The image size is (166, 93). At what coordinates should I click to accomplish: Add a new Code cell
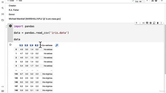pyautogui.click(x=11, y=1)
